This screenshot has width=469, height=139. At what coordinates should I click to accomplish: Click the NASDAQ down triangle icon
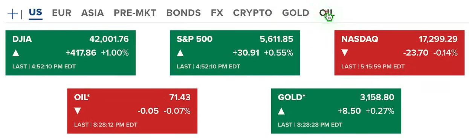point(345,53)
